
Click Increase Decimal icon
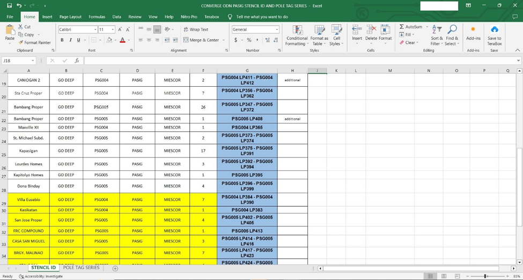tap(268, 40)
